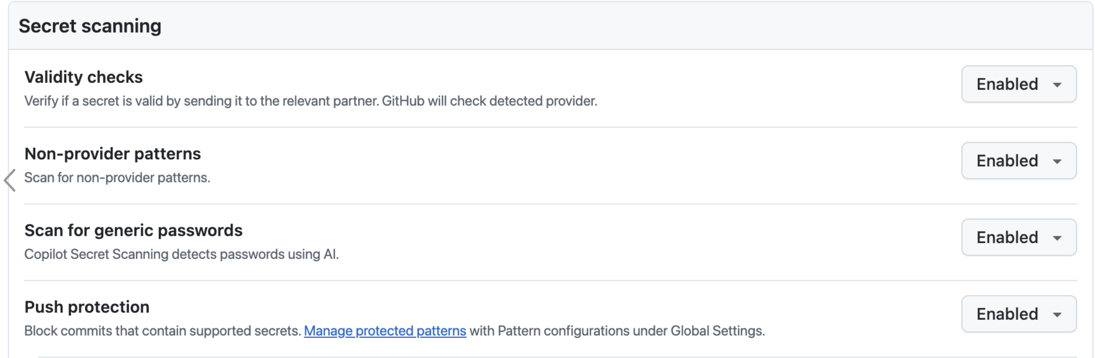Click the Global Settings text in Push protection
Screen dimensions: 1095x358
[718, 330]
